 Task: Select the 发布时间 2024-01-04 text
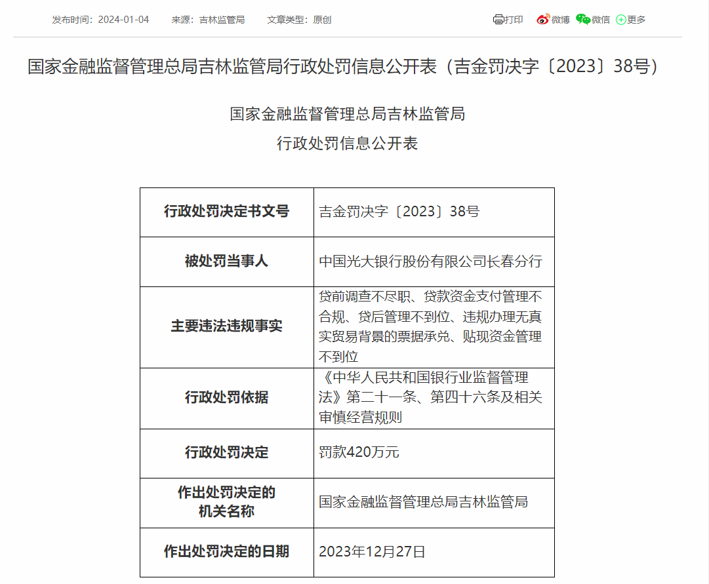pyautogui.click(x=100, y=20)
